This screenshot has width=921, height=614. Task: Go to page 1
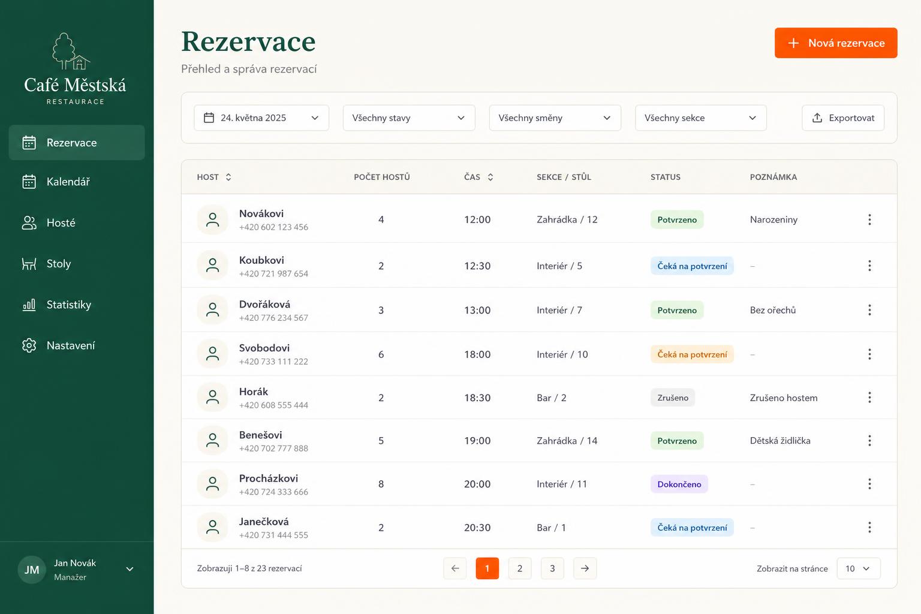pyautogui.click(x=487, y=568)
